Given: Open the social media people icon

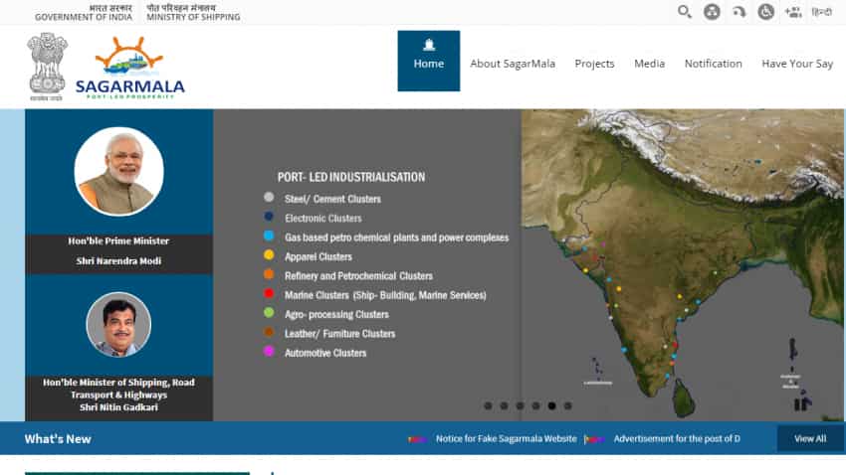Looking at the screenshot, I should coord(793,12).
